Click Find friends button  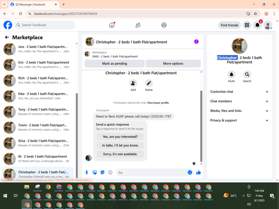point(229,25)
